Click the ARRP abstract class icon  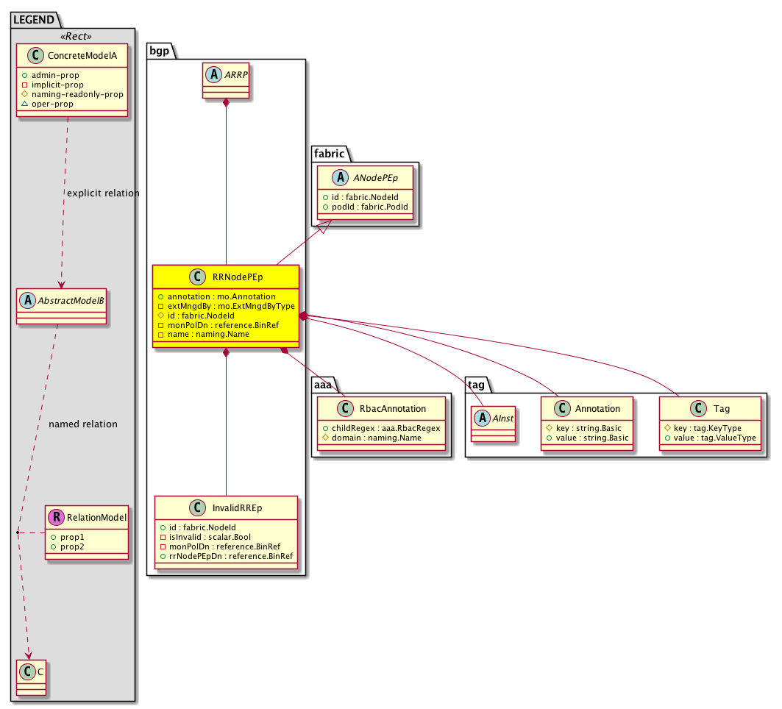click(x=213, y=76)
